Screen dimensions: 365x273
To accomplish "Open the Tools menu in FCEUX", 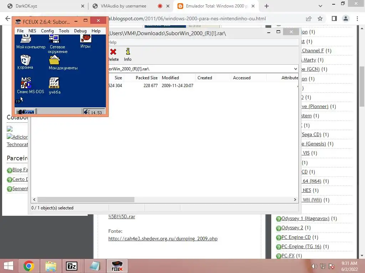I will 64,31.
